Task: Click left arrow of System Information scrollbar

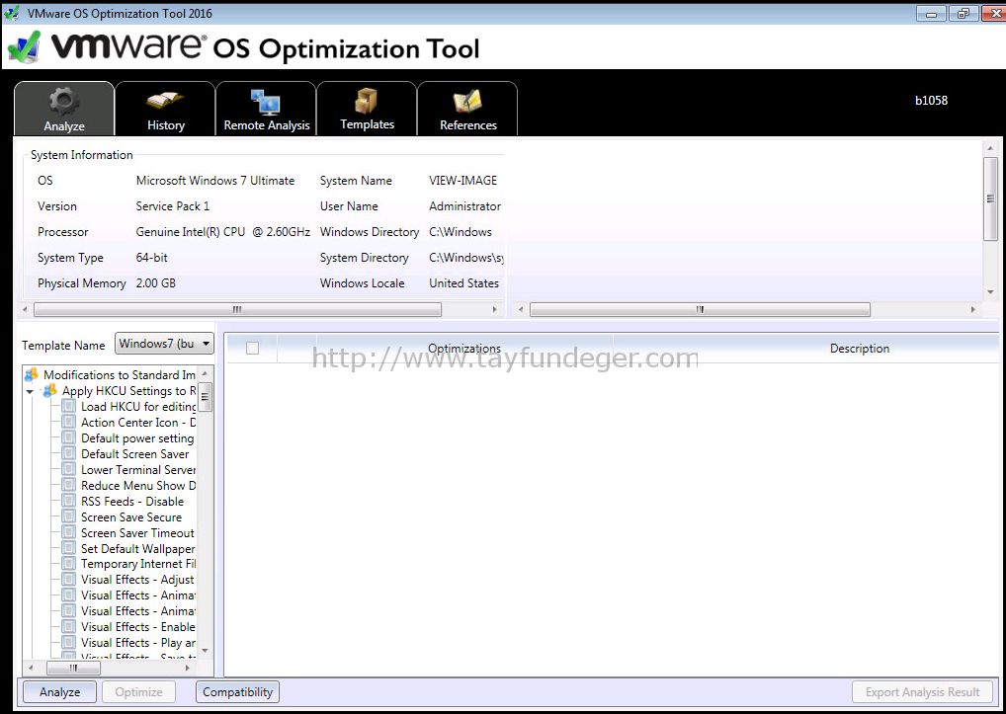Action: 25,309
